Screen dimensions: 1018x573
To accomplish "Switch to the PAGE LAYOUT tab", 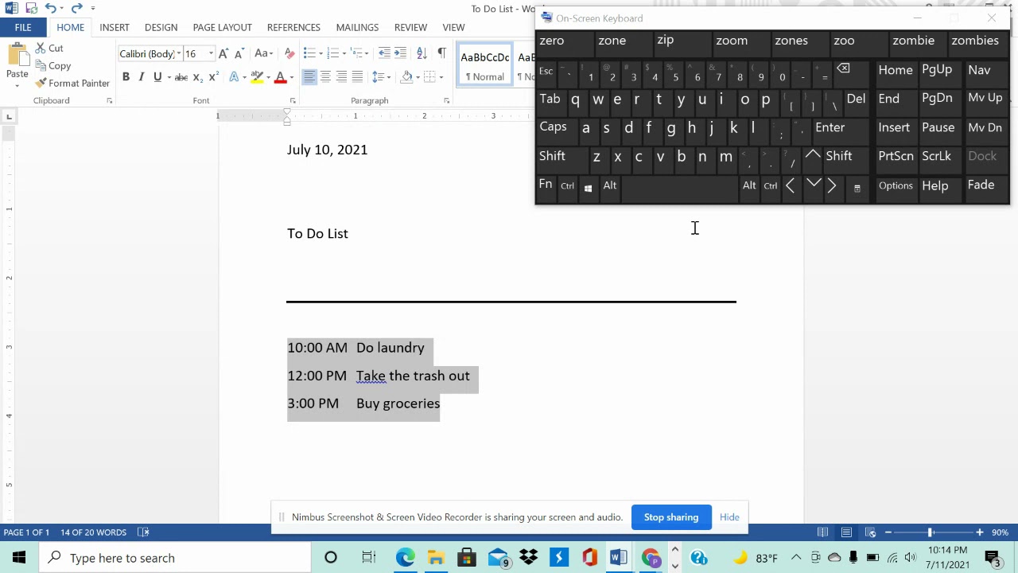I will click(x=222, y=28).
